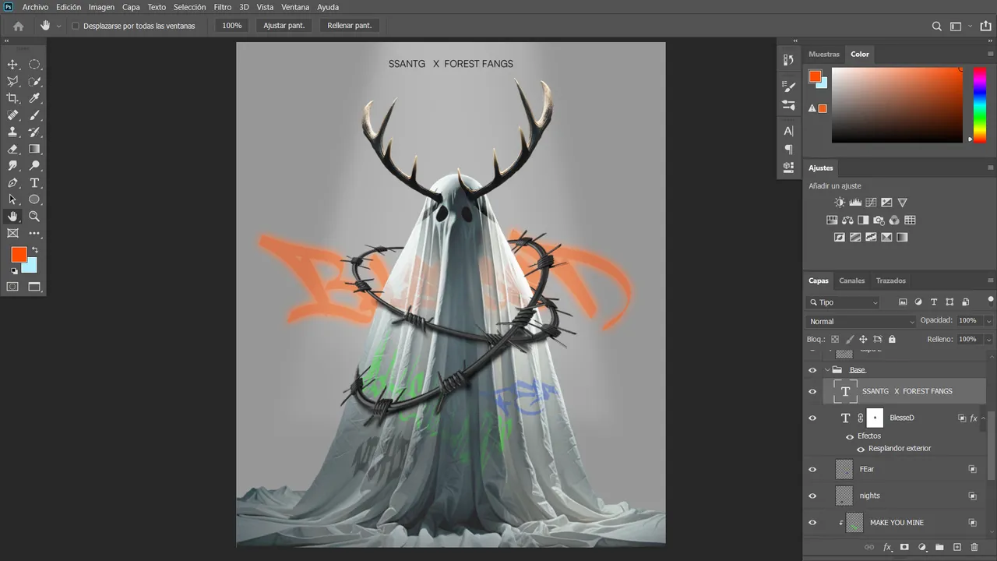This screenshot has height=561, width=997.
Task: Select the Eraser tool
Action: tap(12, 149)
